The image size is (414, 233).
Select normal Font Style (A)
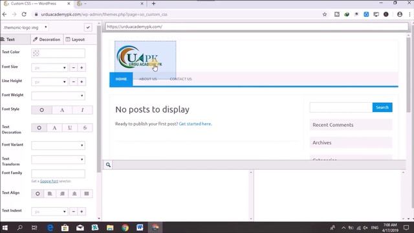point(62,110)
